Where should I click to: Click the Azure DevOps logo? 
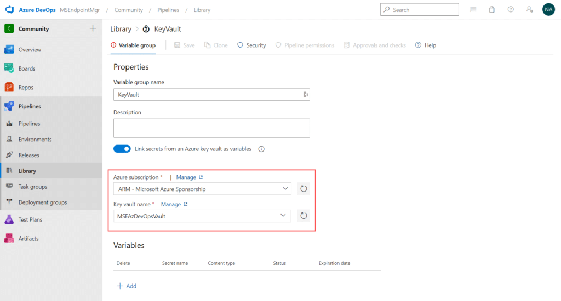pos(9,10)
